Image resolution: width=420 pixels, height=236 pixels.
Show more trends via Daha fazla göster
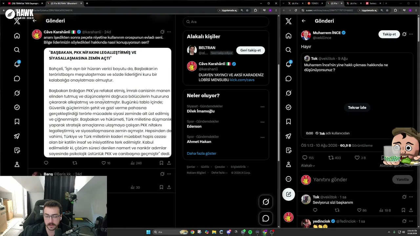coord(201,153)
